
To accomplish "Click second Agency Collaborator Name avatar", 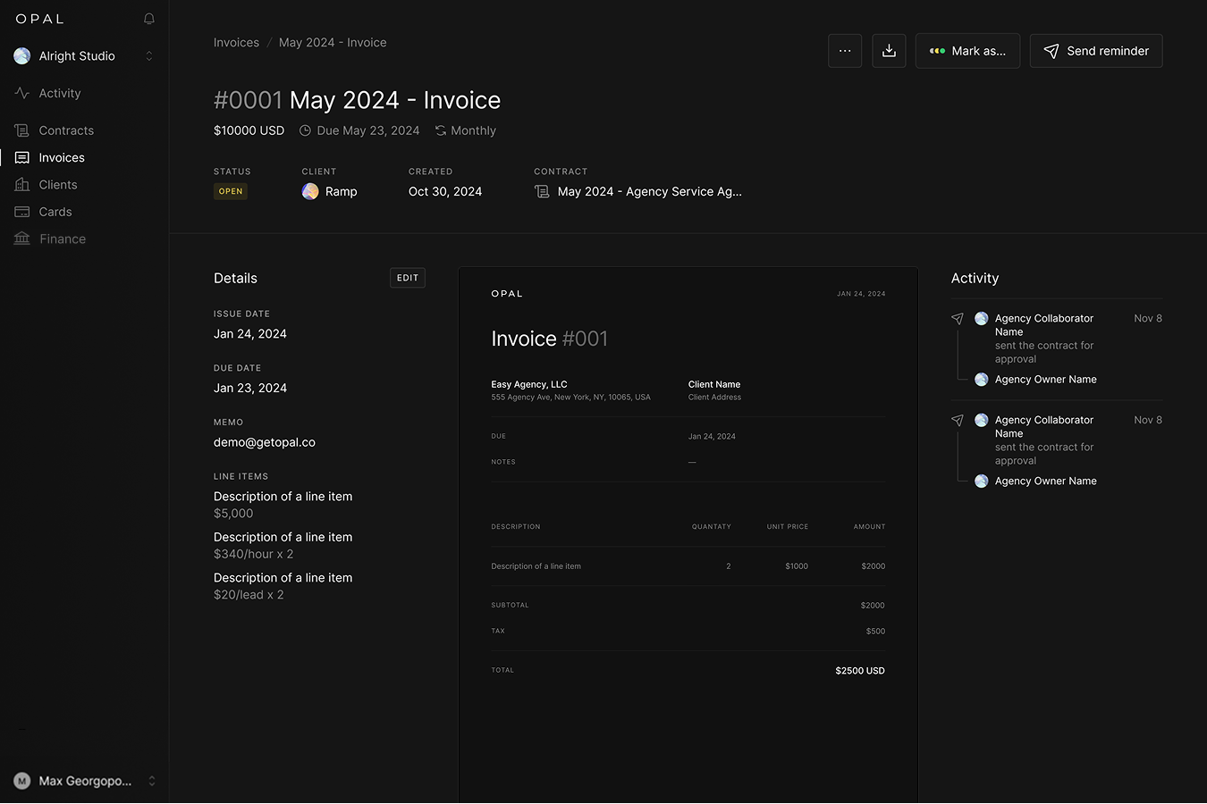I will click(981, 421).
